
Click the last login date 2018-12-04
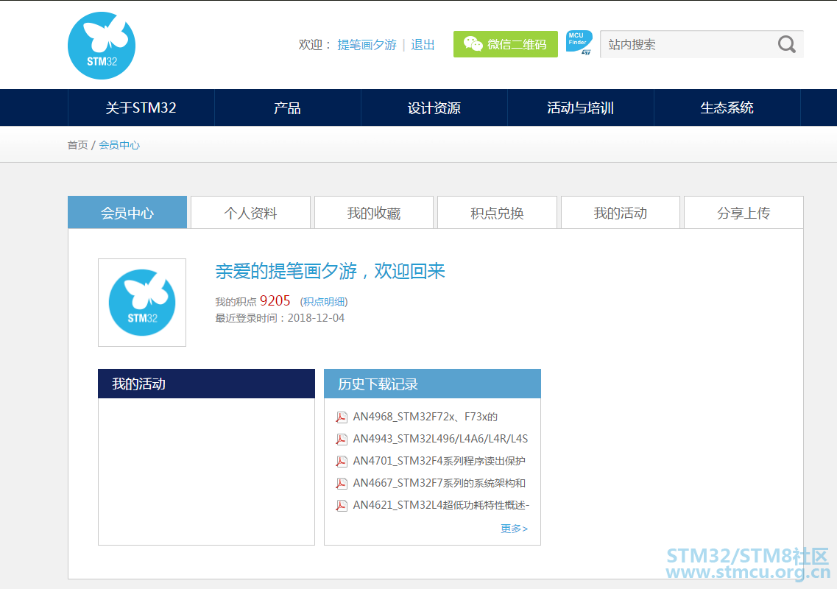[316, 318]
